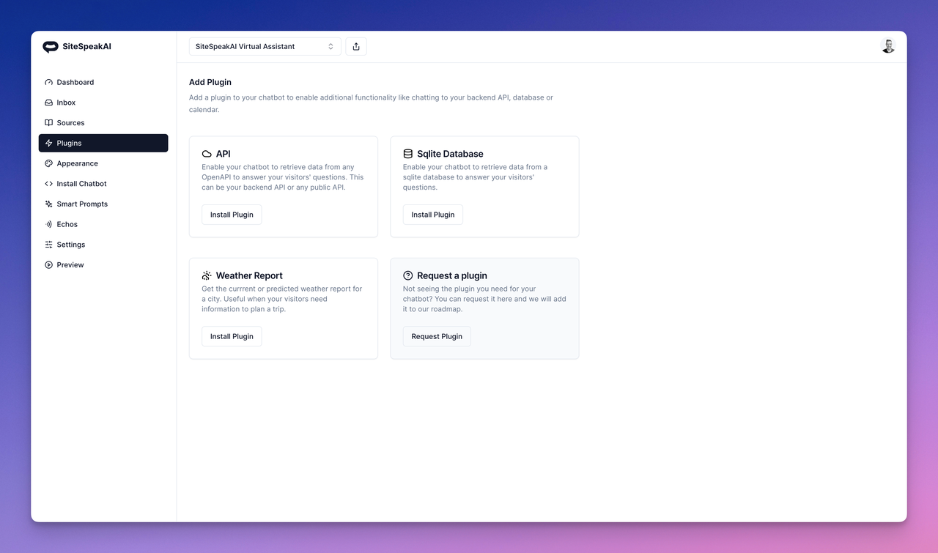Screen dimensions: 938x553
Task: Go to Smart Prompts
Action: coord(103,204)
